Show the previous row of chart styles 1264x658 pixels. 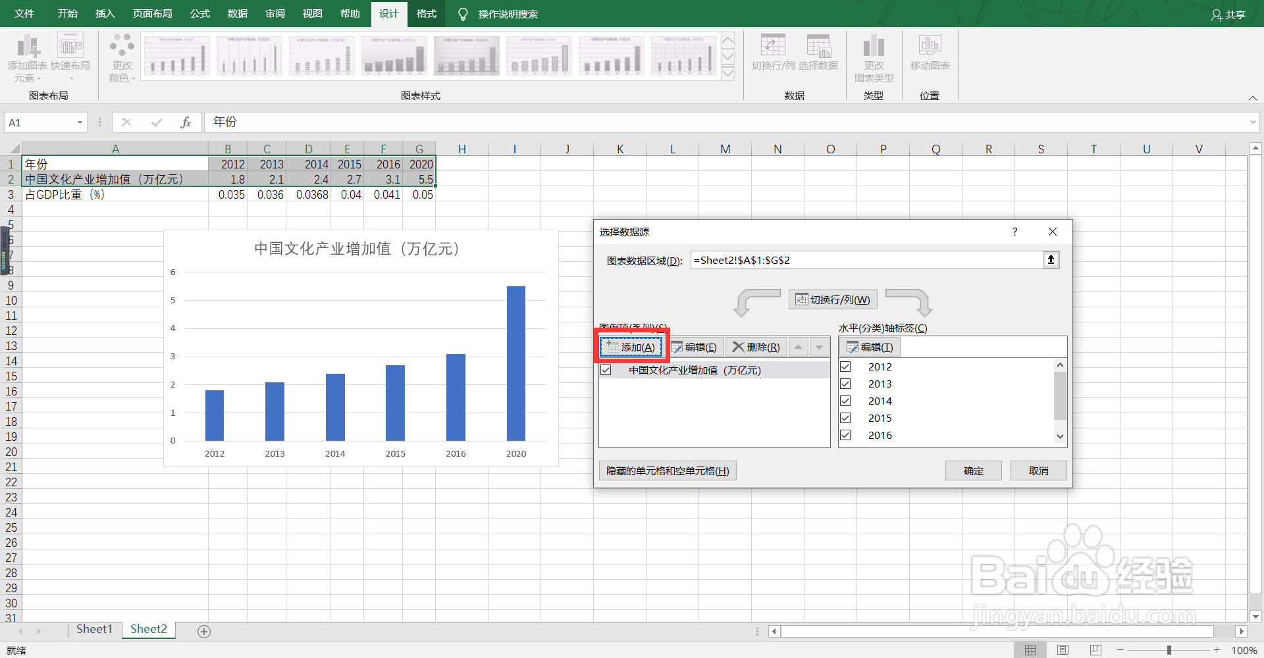click(x=727, y=40)
